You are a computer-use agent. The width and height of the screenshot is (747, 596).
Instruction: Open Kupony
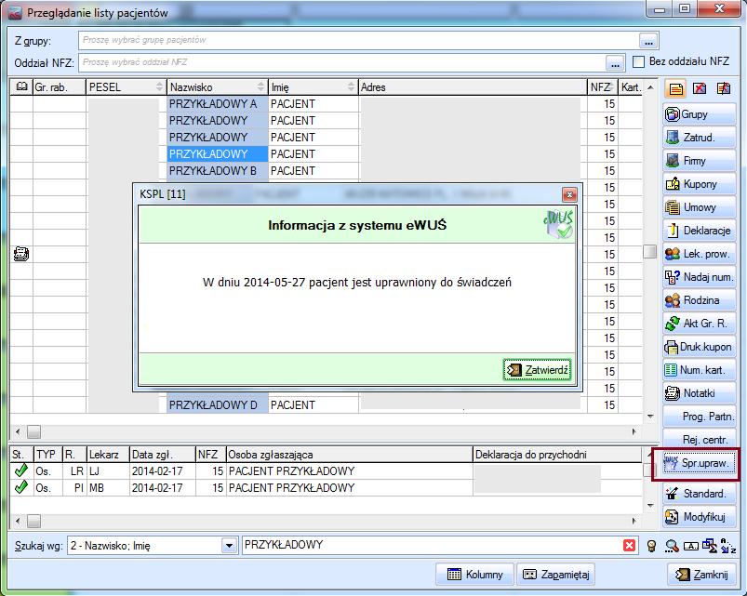coord(699,184)
